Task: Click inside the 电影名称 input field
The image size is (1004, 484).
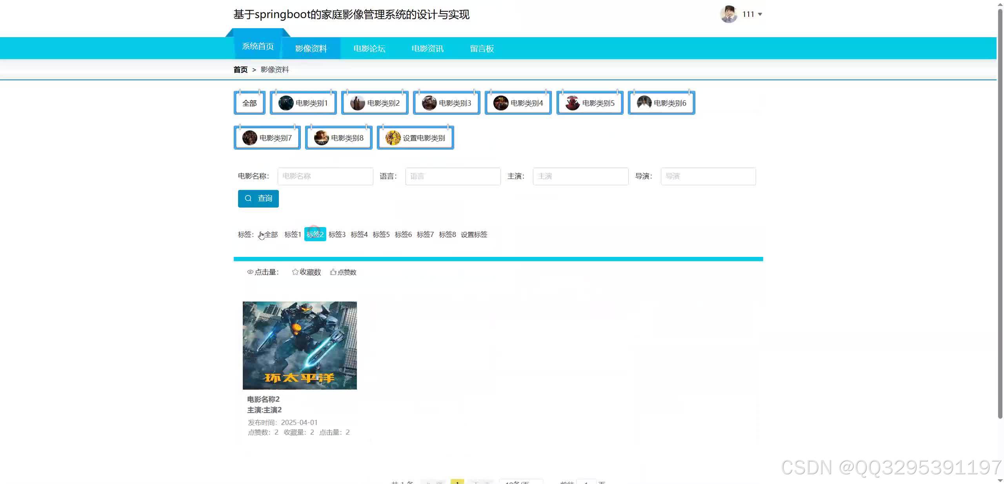Action: tap(325, 176)
